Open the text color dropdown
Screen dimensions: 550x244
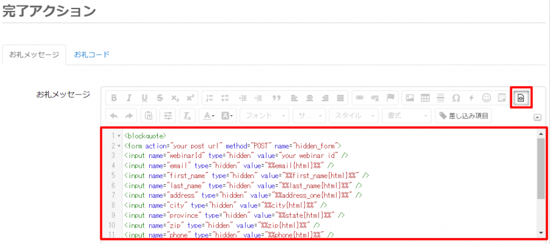coord(210,116)
